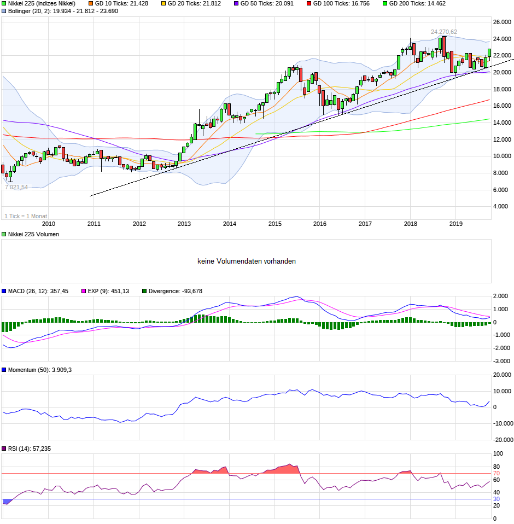Click the green Nikkei 225 legend swatch
This screenshot has width=514, height=524.
click(x=4, y=4)
